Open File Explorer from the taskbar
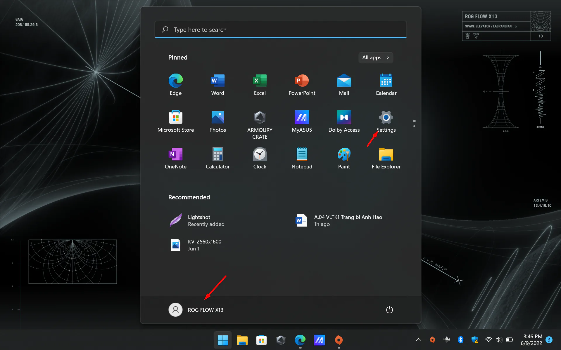The image size is (561, 350). pyautogui.click(x=242, y=340)
